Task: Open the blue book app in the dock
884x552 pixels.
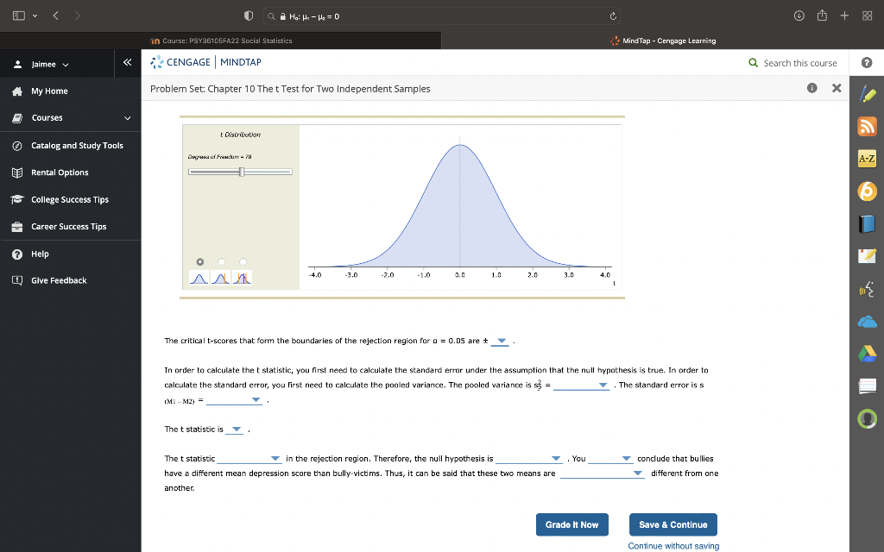Action: click(867, 223)
